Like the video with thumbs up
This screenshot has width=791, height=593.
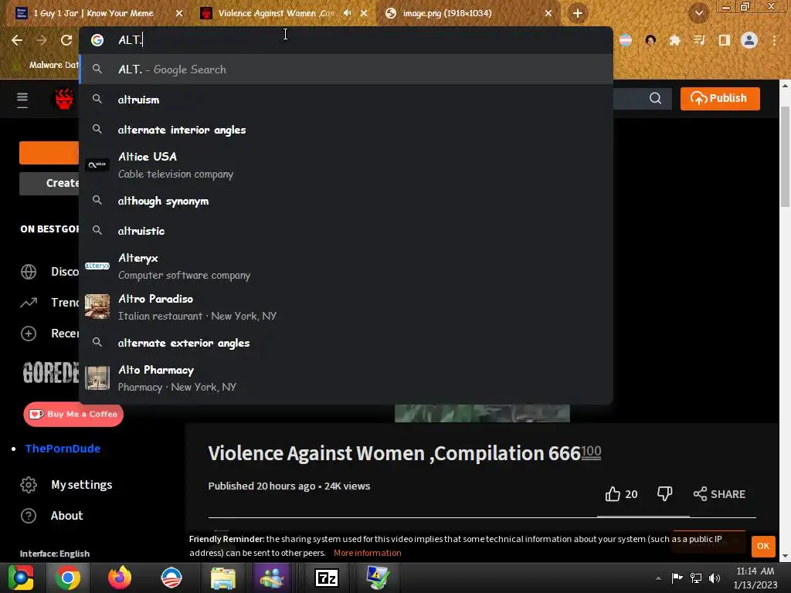pos(621,494)
